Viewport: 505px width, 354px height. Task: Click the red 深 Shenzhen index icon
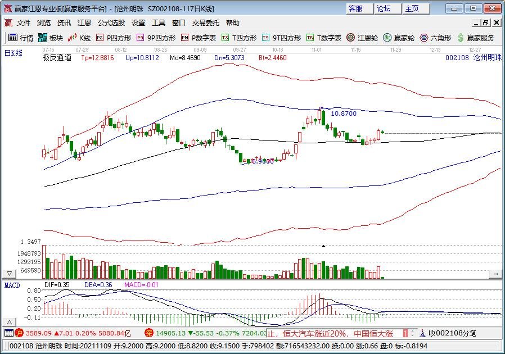(x=148, y=333)
